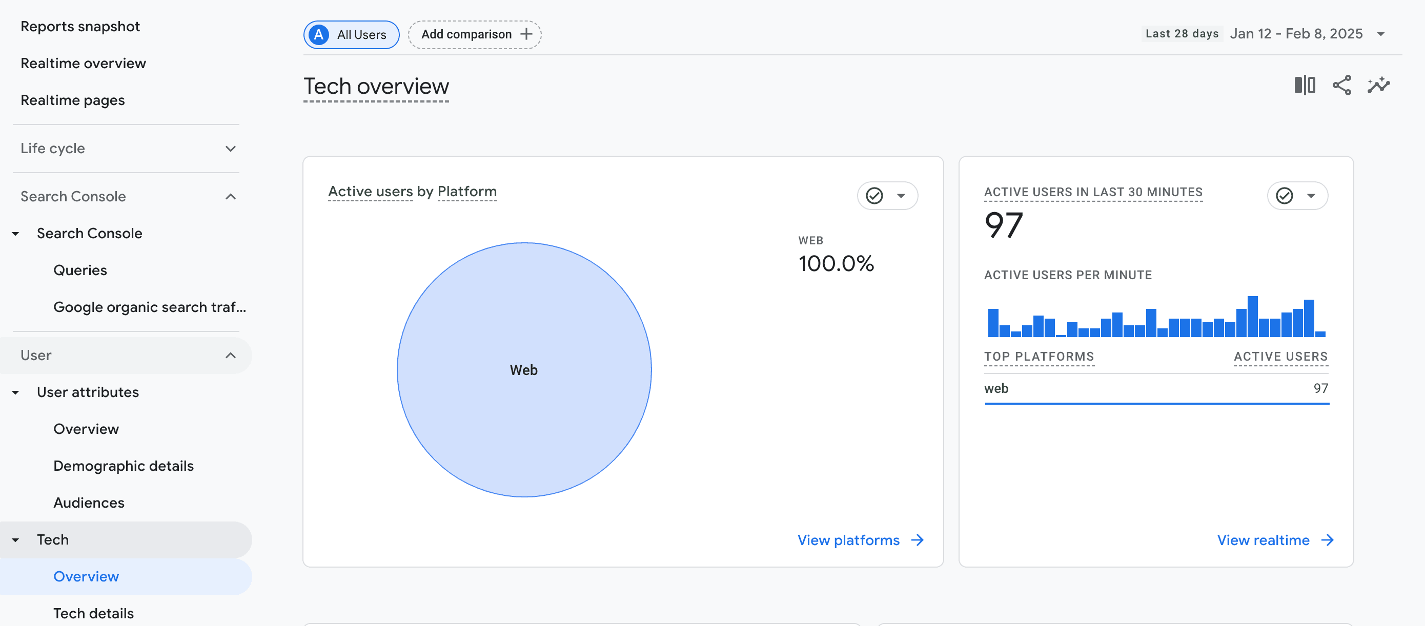1425x626 pixels.
Task: Go to Demographic details report
Action: (x=124, y=466)
